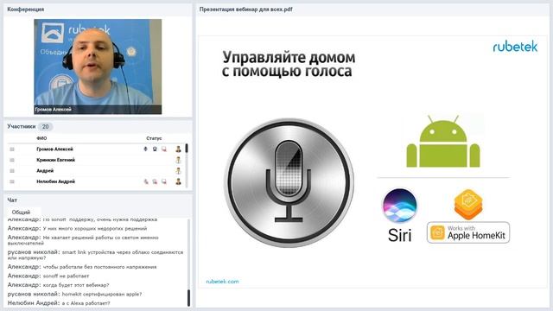Click the large silver microphone graphic
This screenshot has width=553, height=311.
click(289, 182)
